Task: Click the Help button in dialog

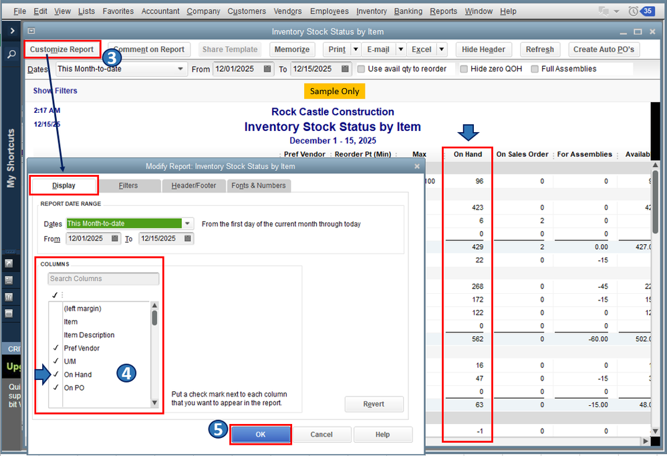Action: coord(382,435)
